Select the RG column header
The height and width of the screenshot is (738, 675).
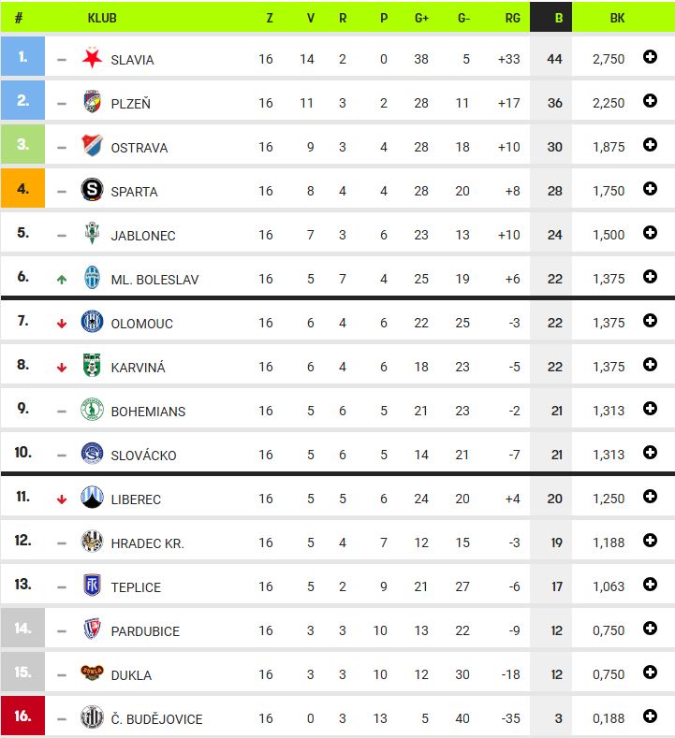tap(512, 18)
